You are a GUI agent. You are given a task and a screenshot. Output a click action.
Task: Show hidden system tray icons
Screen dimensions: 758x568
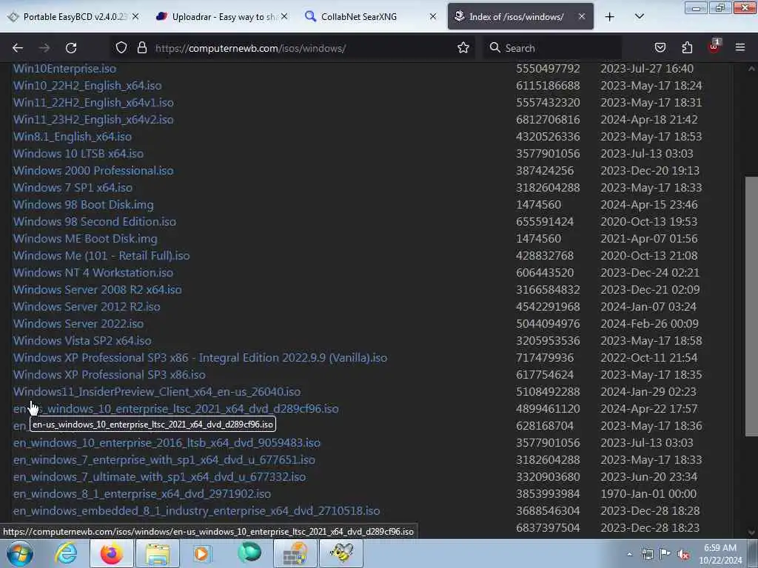coord(629,554)
